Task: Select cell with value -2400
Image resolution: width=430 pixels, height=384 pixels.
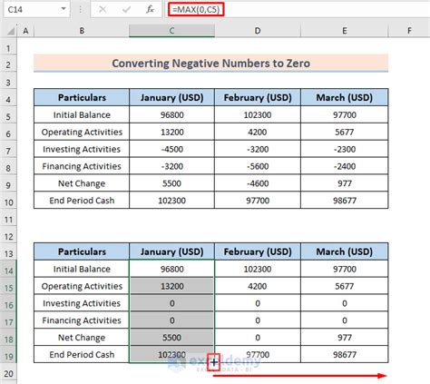Action: tap(344, 166)
